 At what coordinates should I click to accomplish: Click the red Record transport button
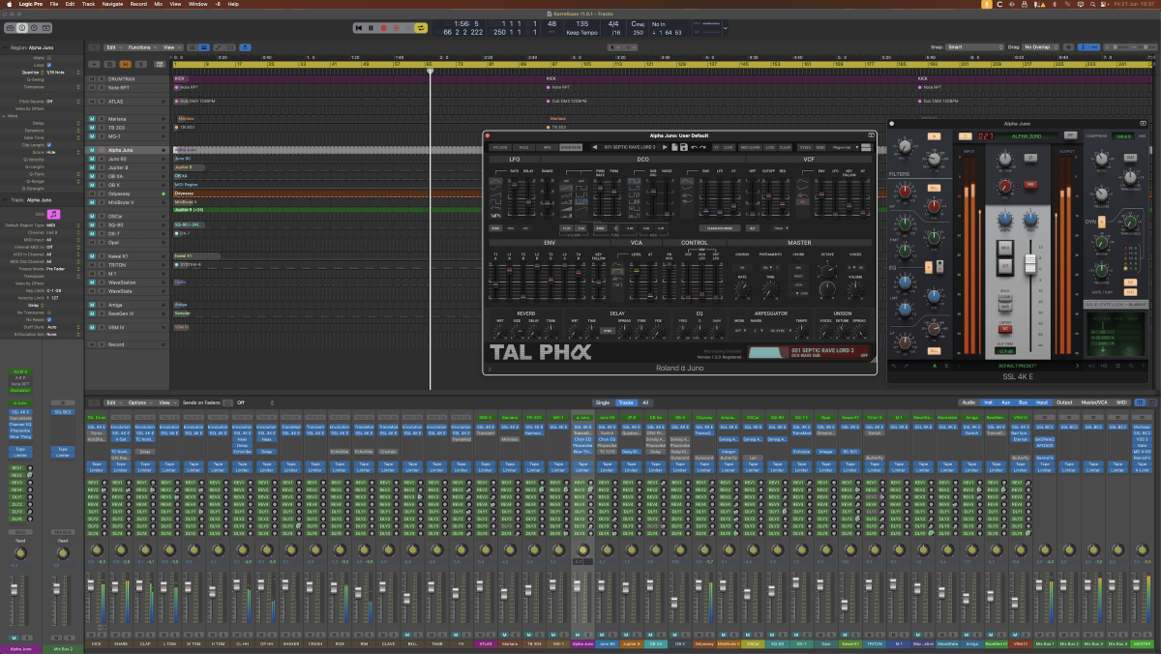click(384, 28)
